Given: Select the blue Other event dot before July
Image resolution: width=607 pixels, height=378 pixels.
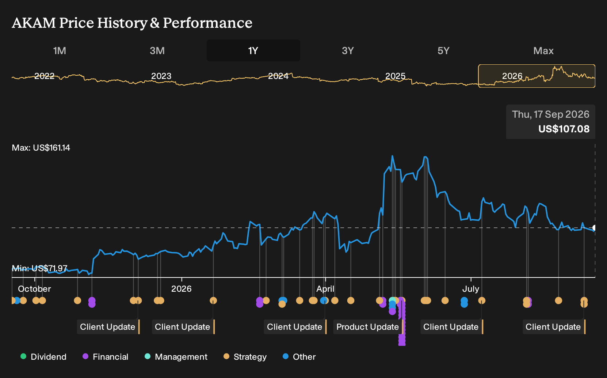Looking at the screenshot, I should point(464,300).
